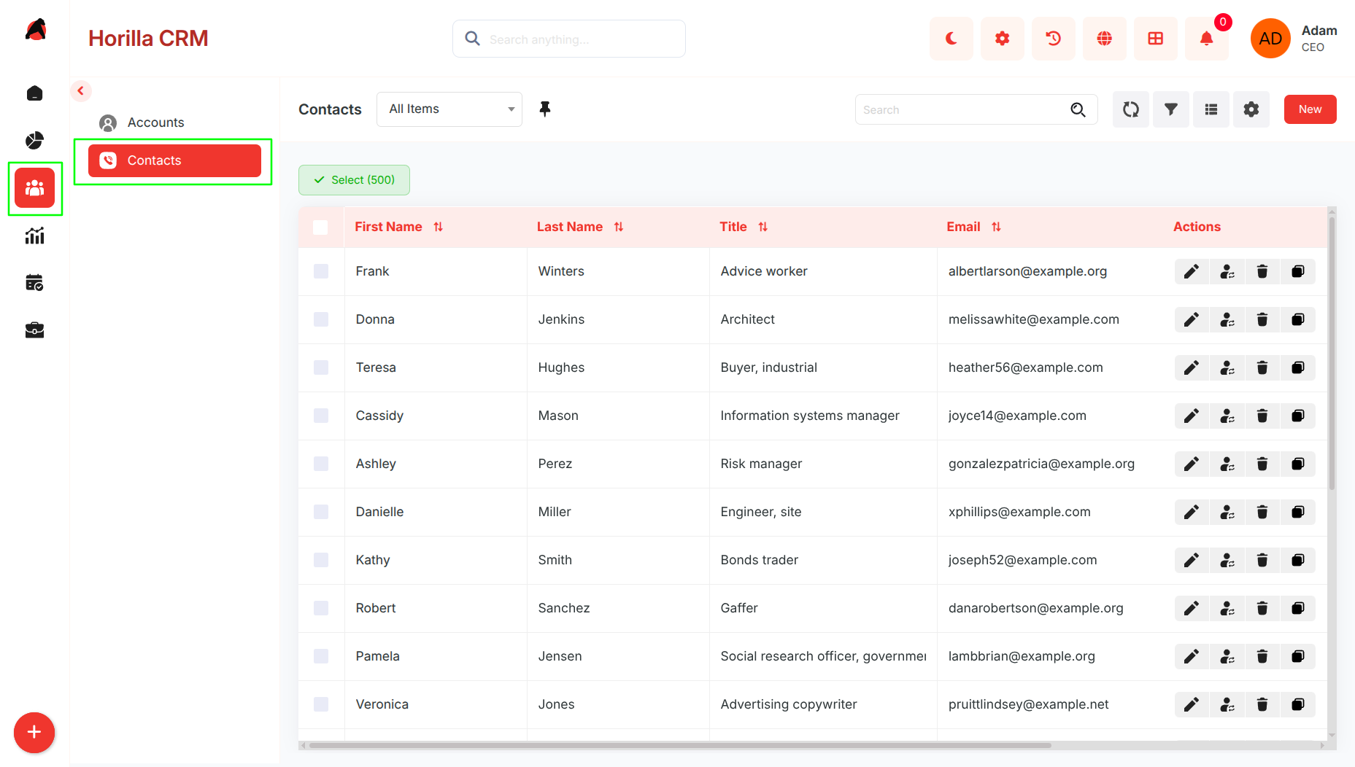Click the Select (500) button
The height and width of the screenshot is (767, 1355).
coord(354,180)
